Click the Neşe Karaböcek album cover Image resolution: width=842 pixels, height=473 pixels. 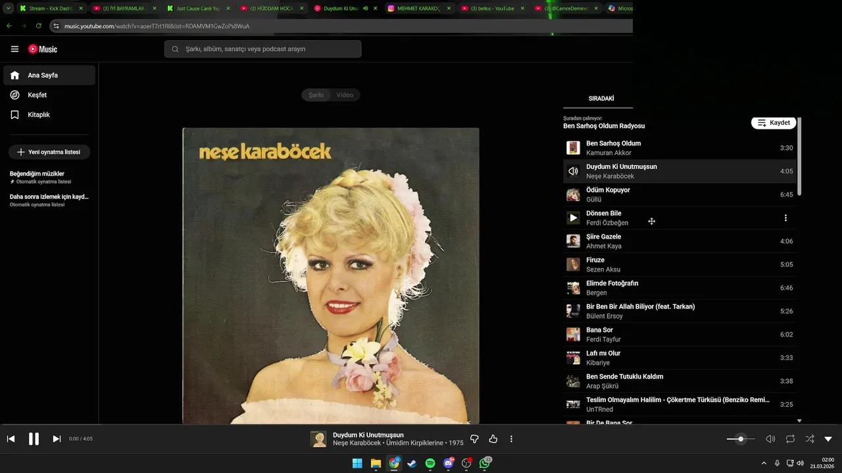[331, 276]
